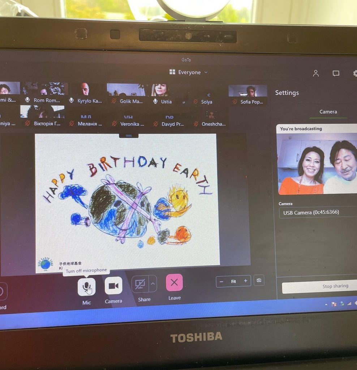Toggle the Camera button in toolbar

click(x=113, y=286)
